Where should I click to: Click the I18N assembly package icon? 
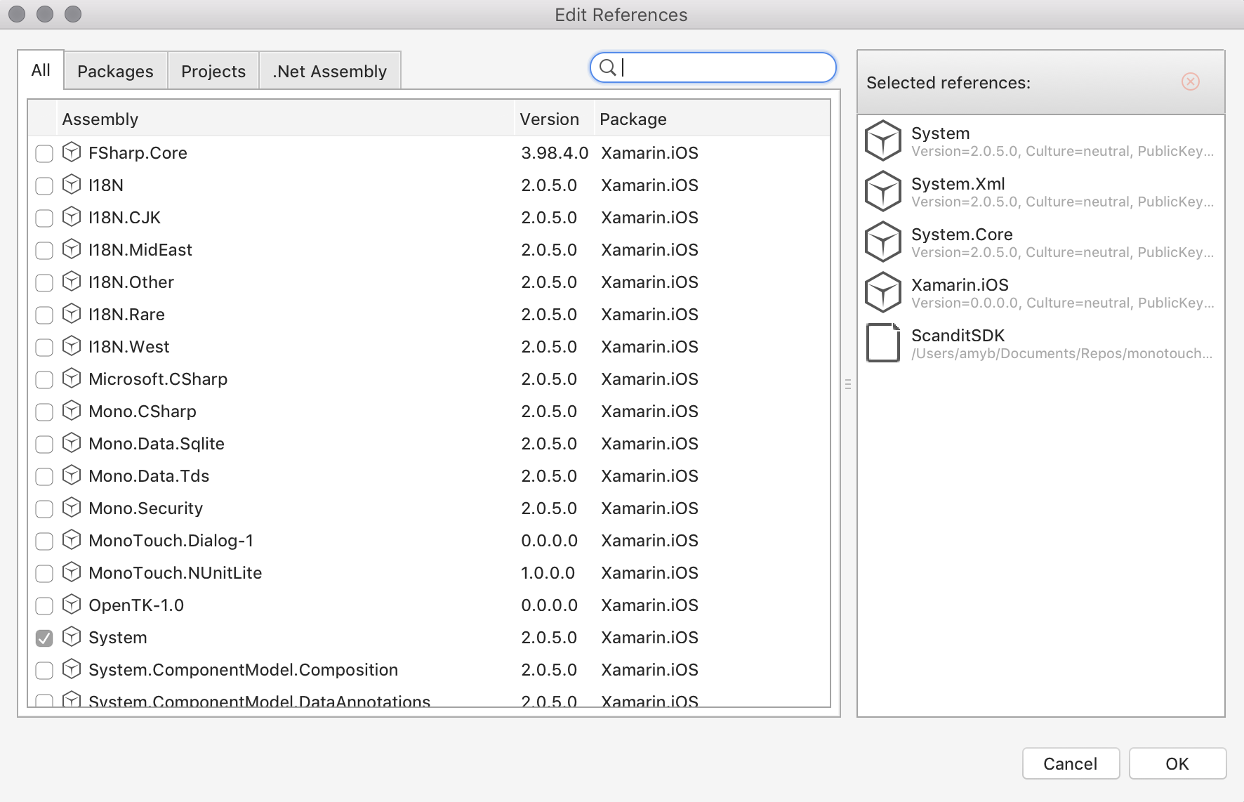point(72,184)
